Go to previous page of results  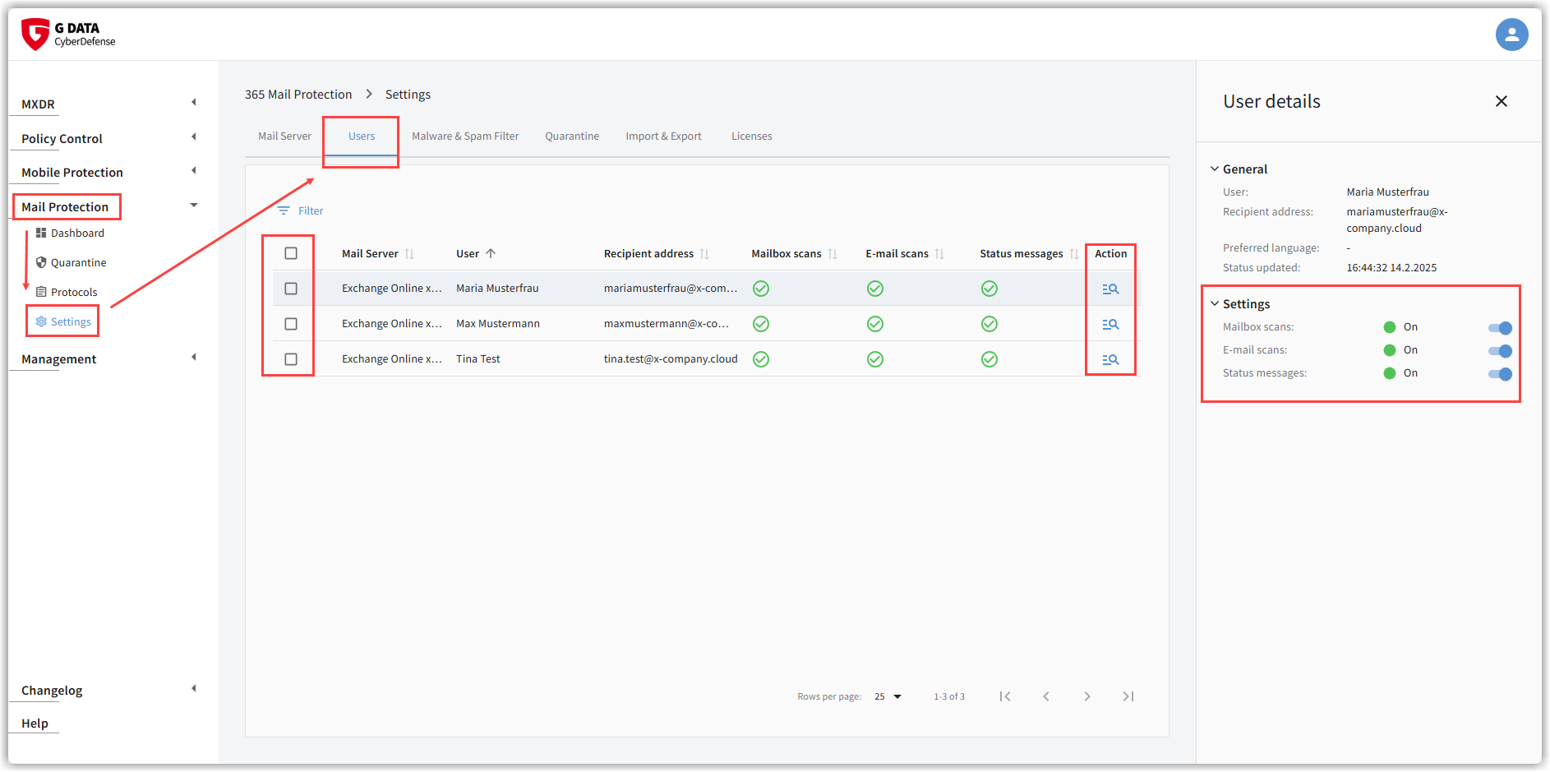[1046, 696]
